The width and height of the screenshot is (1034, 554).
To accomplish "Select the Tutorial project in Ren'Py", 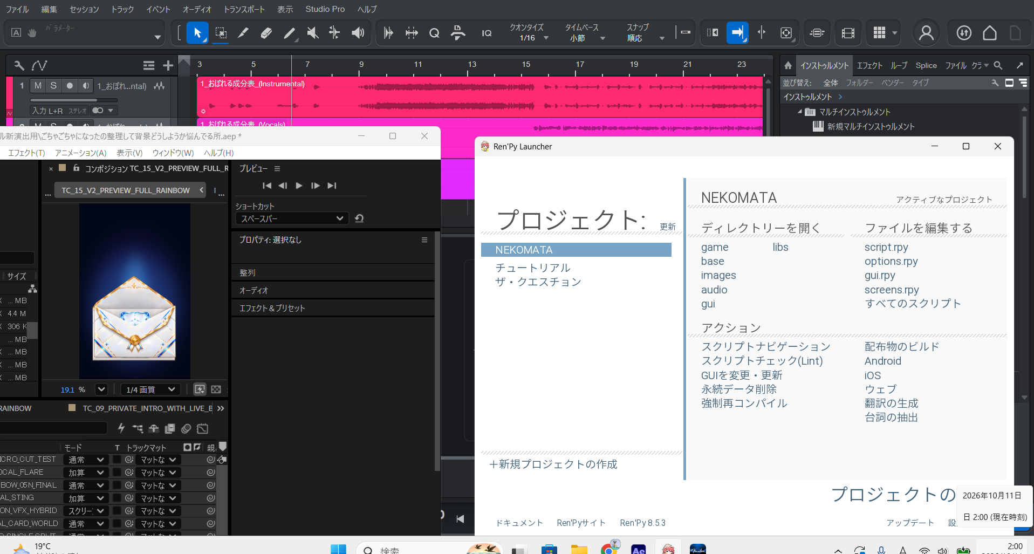I will (x=532, y=268).
